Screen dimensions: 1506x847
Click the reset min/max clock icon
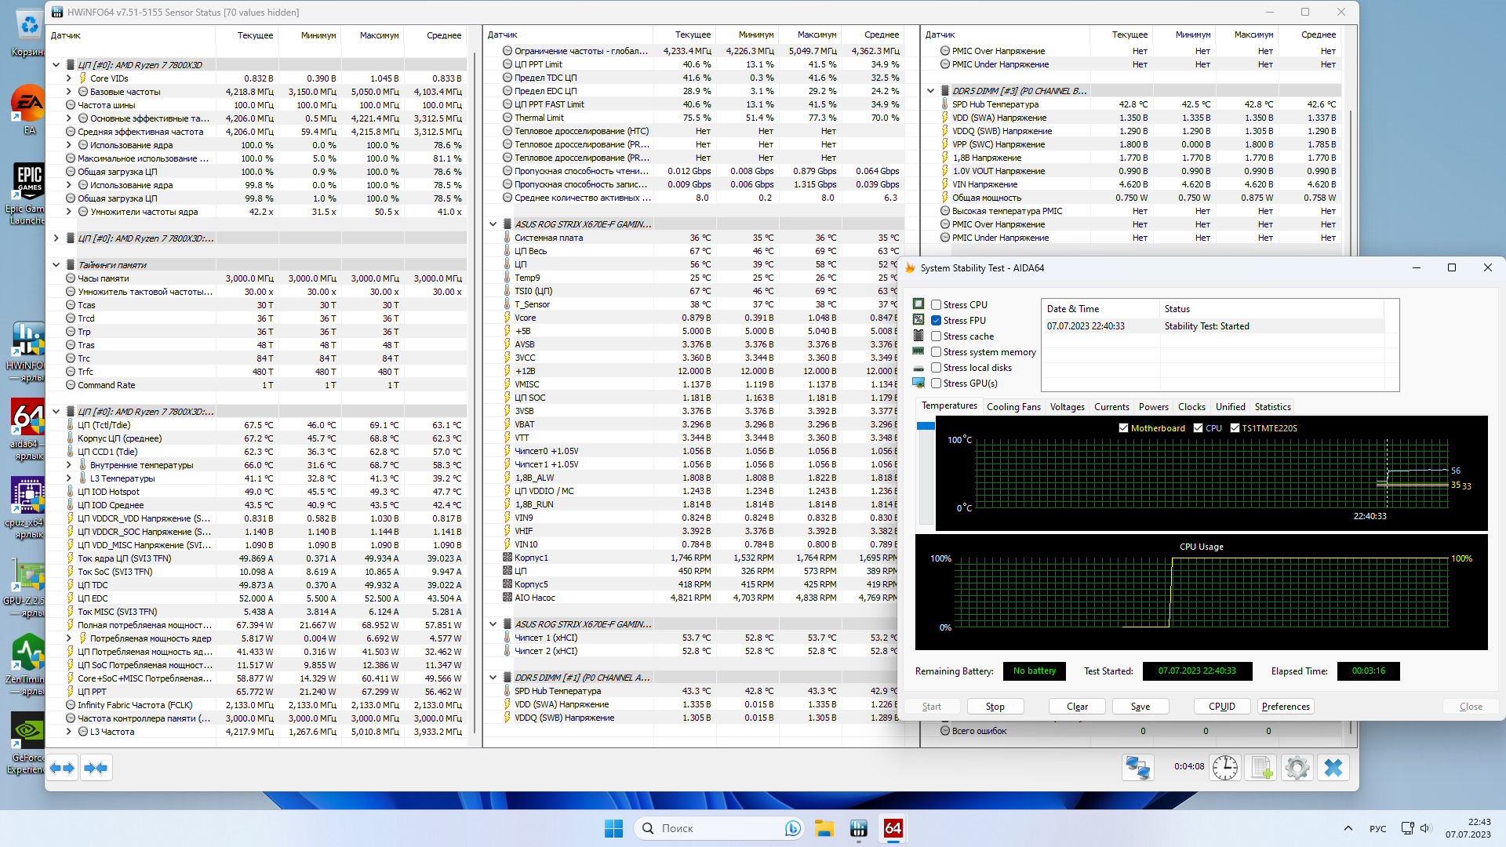[x=1224, y=767]
